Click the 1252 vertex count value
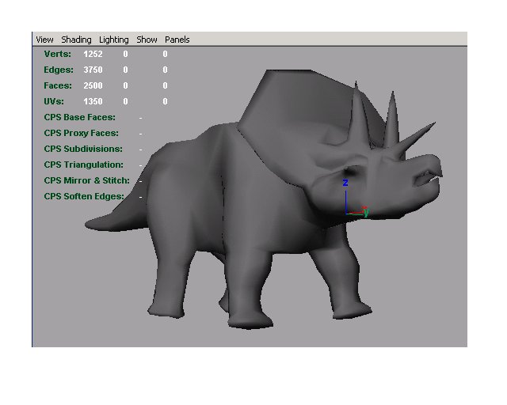Image resolution: width=507 pixels, height=405 pixels. click(x=93, y=54)
